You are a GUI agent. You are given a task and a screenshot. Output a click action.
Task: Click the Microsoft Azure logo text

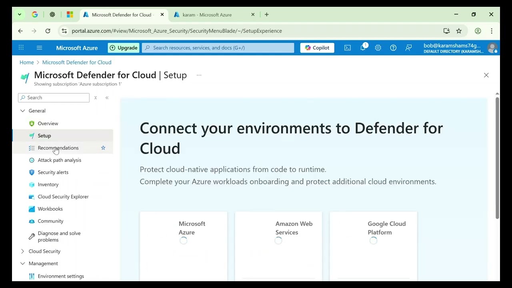pyautogui.click(x=77, y=48)
